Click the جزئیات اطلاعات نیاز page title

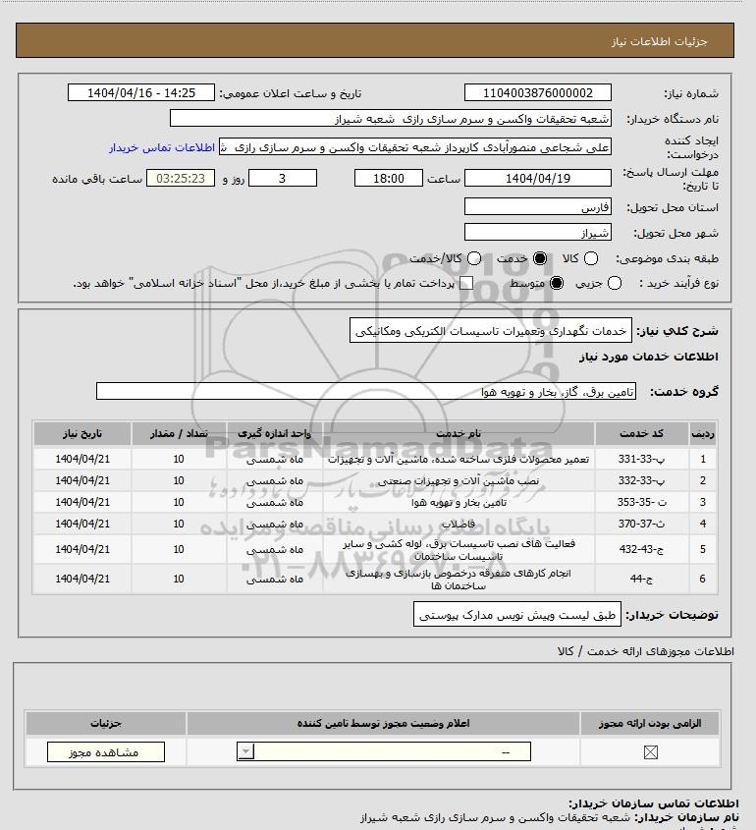(659, 41)
